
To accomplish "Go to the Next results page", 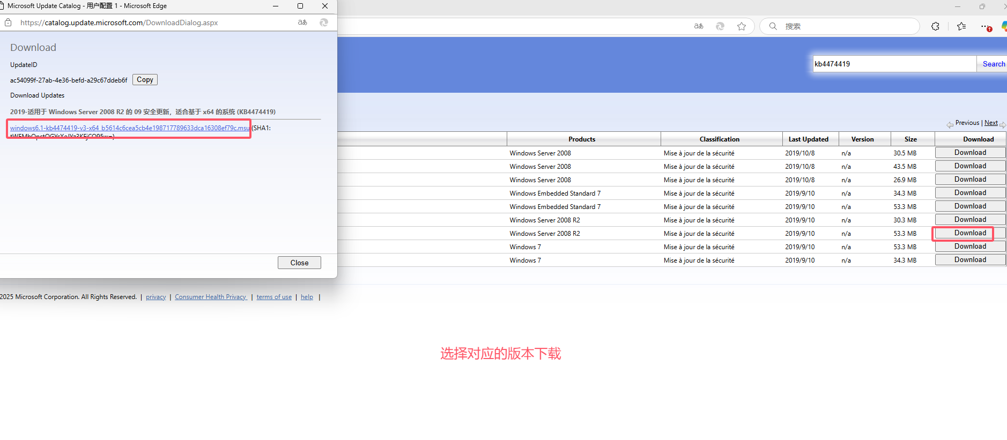I will (x=991, y=123).
